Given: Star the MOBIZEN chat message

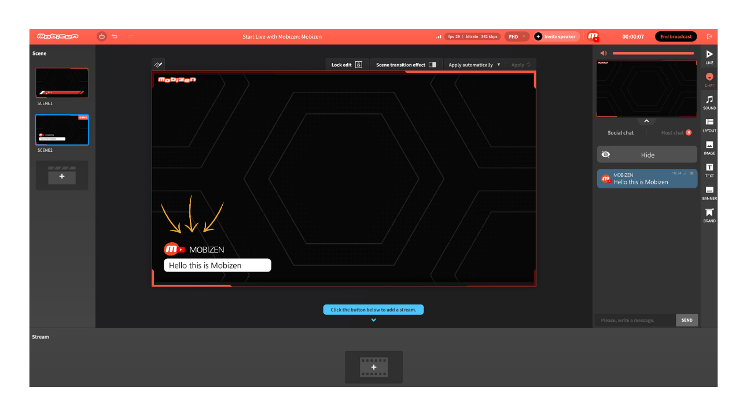Looking at the screenshot, I should coord(691,173).
